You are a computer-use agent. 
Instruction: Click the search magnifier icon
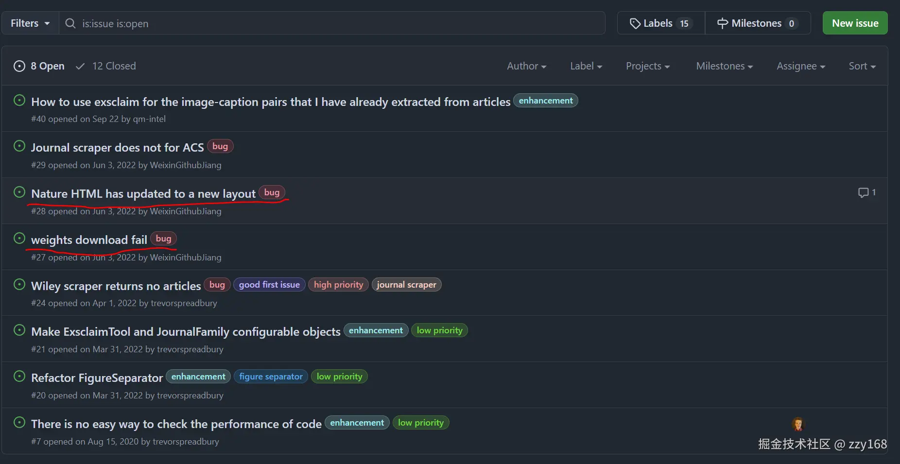[x=70, y=23]
